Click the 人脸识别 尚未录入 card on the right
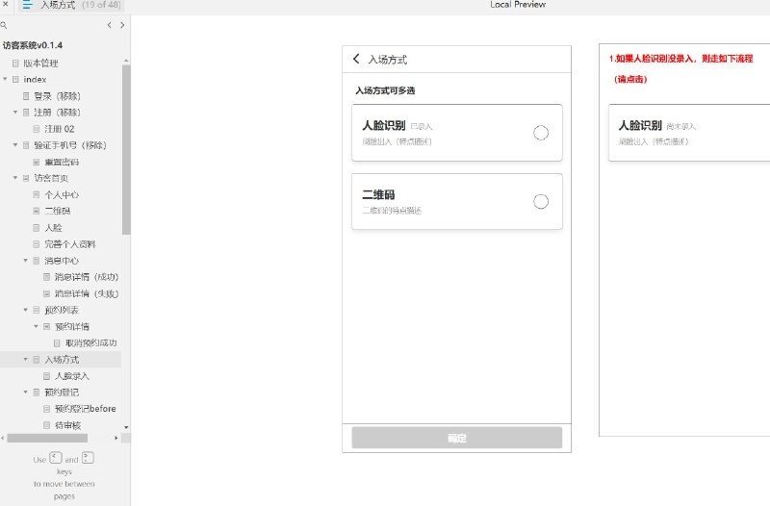 689,133
